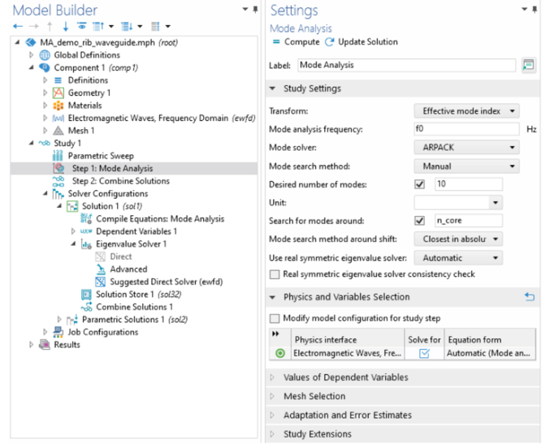Click the move down arrow icon
This screenshot has height=448, width=549.
(66, 26)
